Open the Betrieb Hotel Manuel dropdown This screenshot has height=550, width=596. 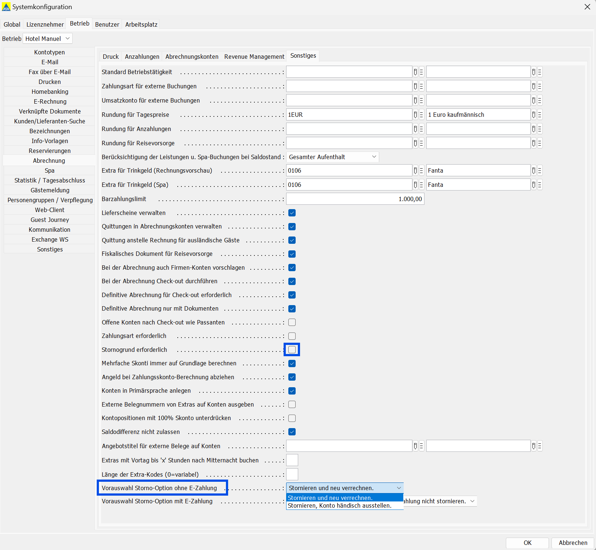point(47,39)
